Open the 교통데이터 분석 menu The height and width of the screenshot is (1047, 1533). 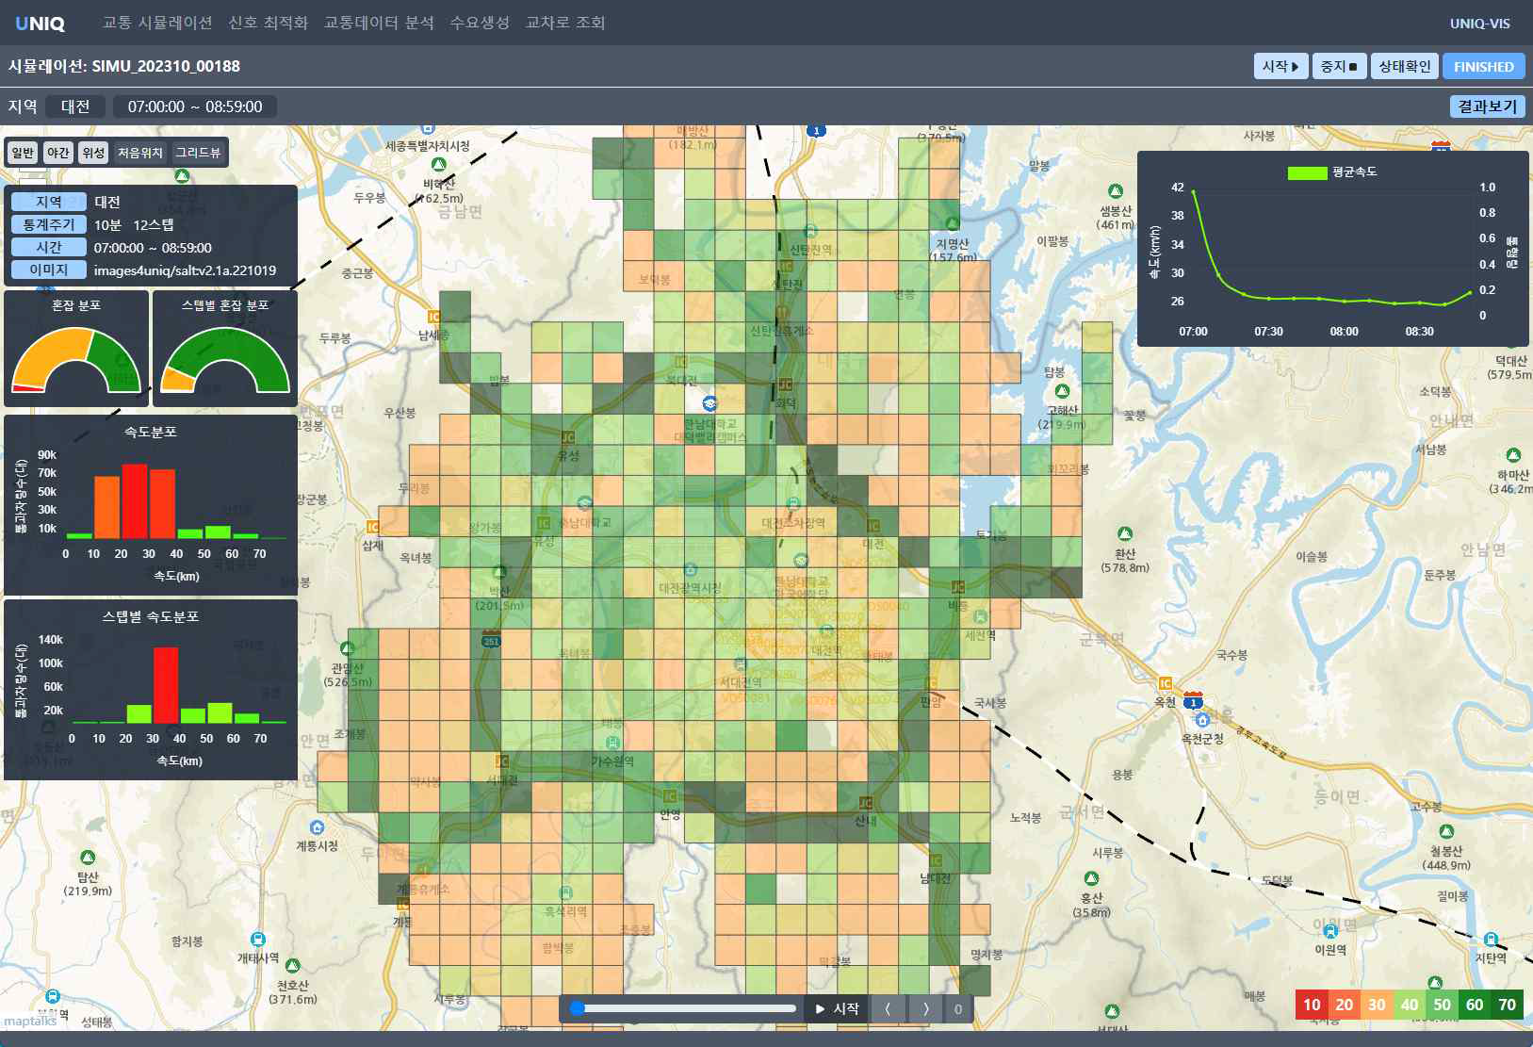tap(379, 23)
